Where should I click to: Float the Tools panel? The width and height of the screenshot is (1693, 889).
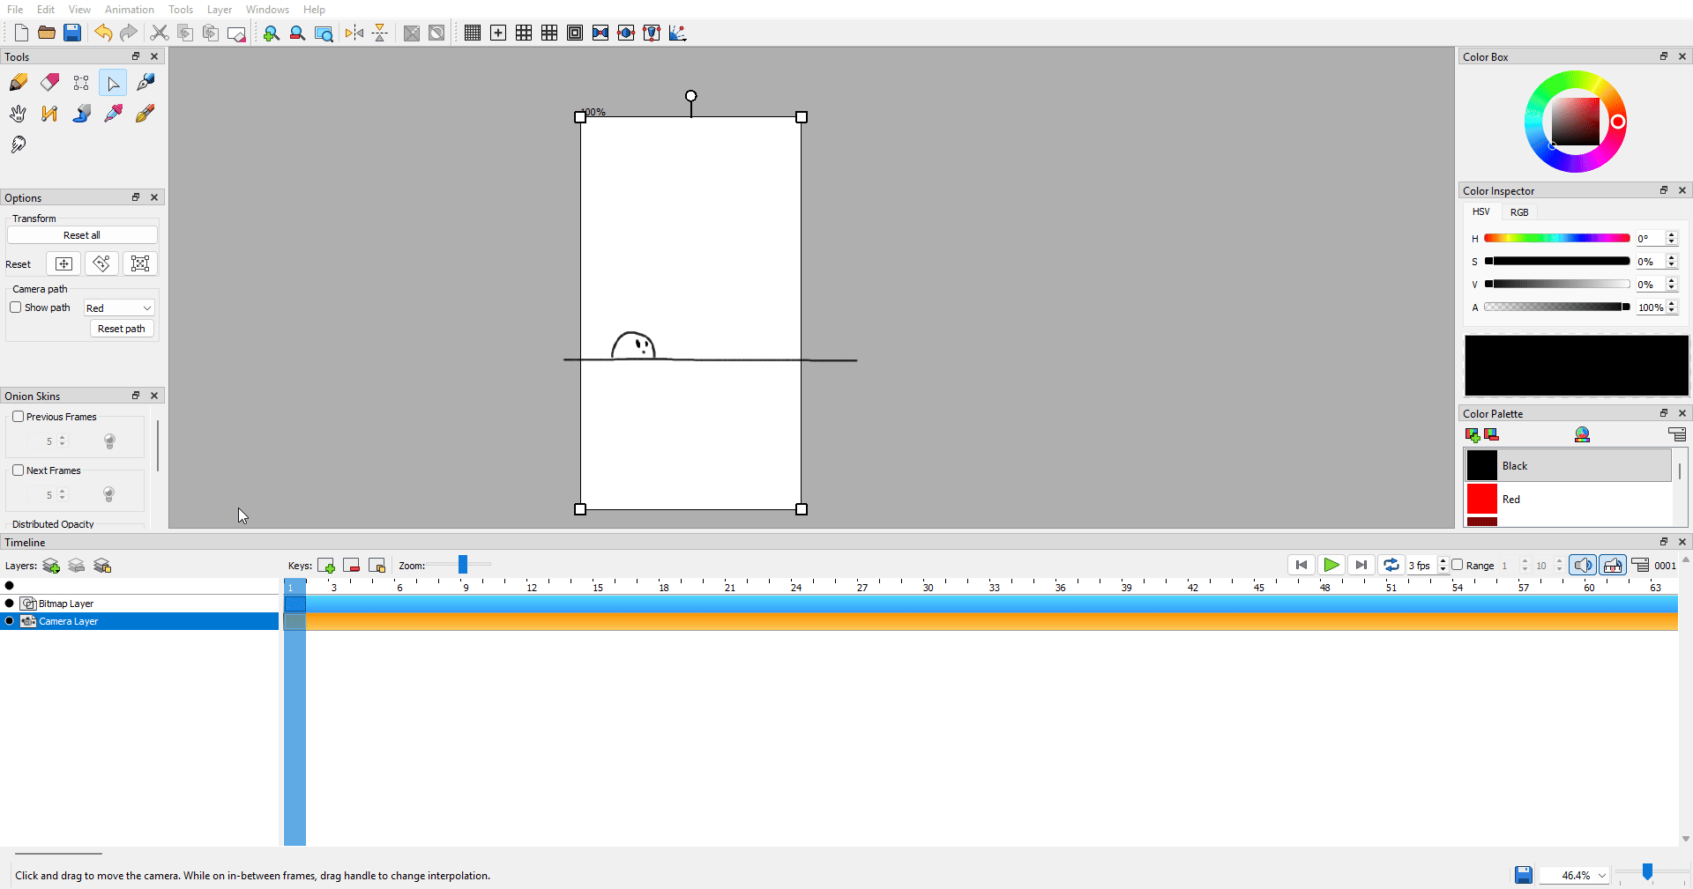pos(136,56)
